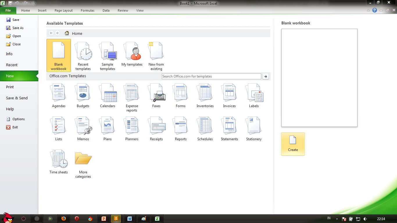
Task: Navigate back using the back arrow
Action: [51, 33]
